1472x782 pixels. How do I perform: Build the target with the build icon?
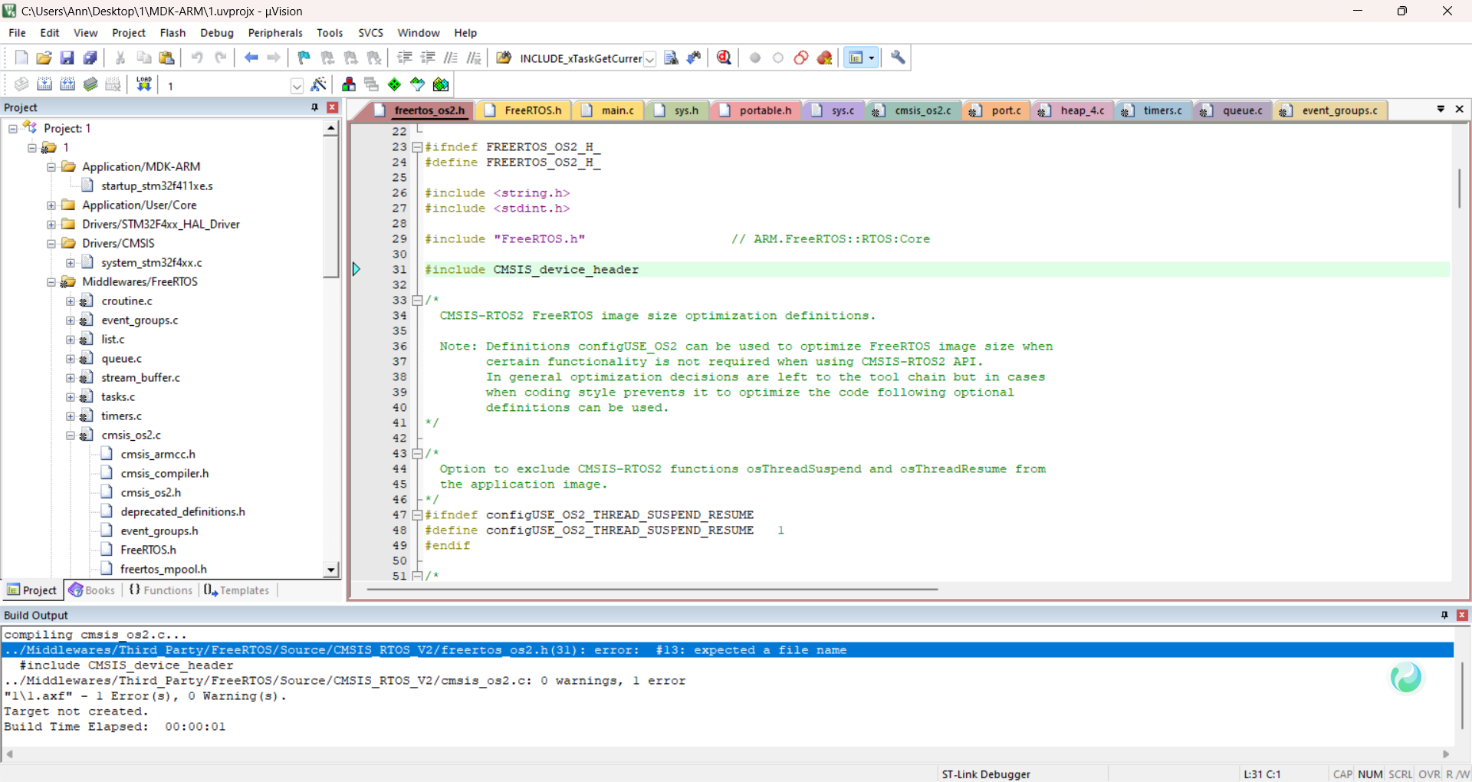point(44,84)
